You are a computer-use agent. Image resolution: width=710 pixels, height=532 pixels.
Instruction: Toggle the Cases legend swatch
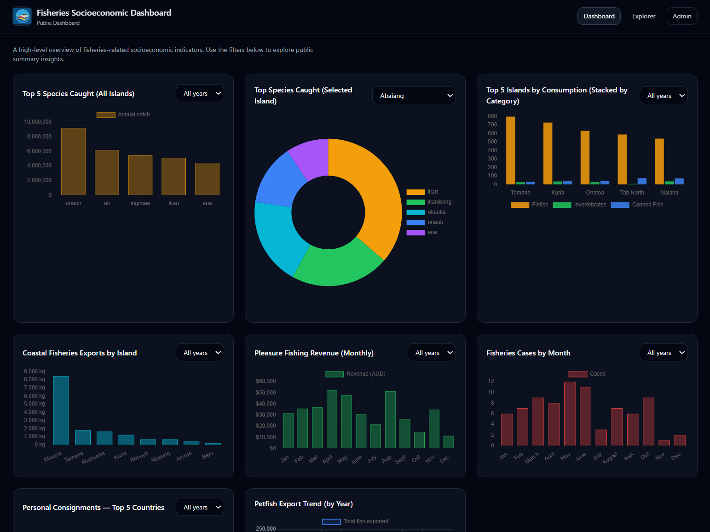pos(577,374)
